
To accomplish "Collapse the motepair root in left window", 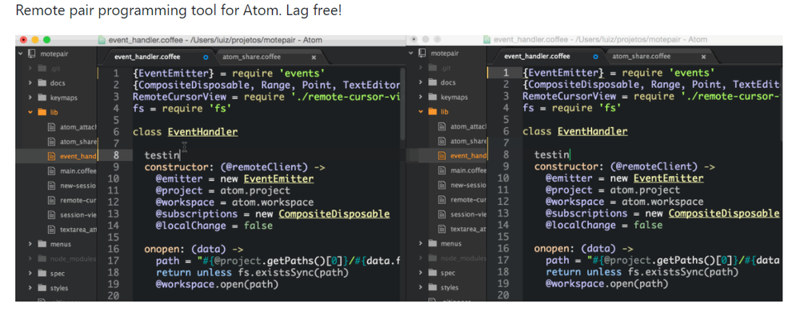I will point(21,53).
